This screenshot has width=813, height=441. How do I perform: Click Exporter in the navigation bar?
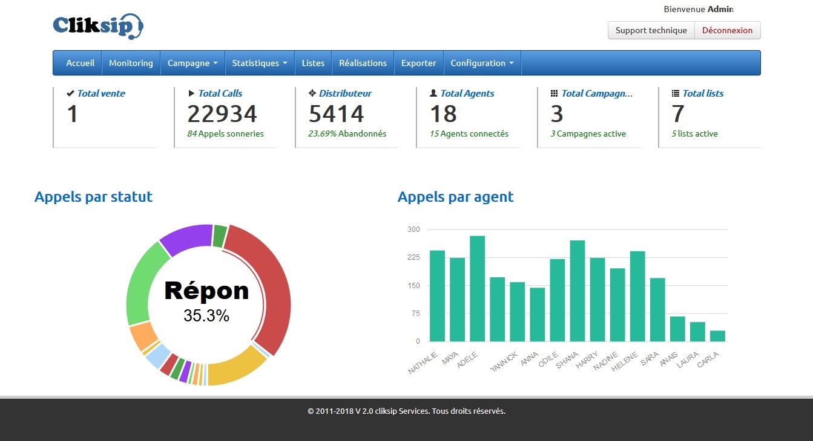click(418, 63)
